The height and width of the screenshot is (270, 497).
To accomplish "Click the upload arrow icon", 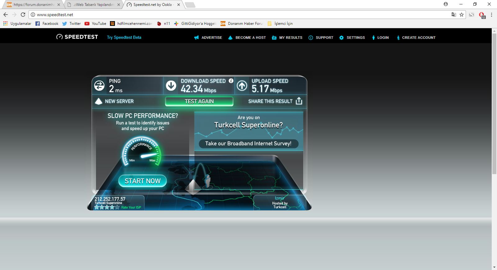I will 242,85.
